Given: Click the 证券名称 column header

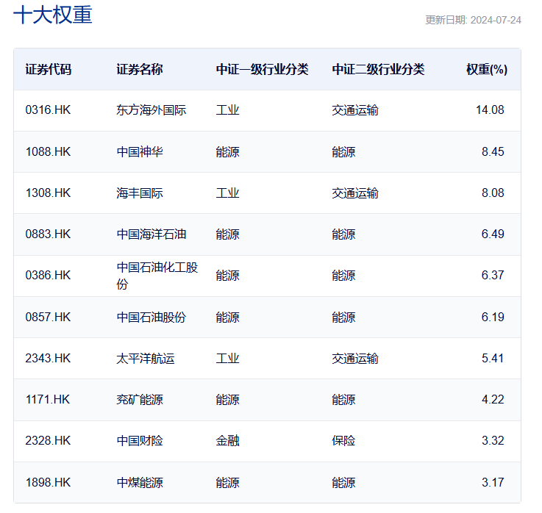Looking at the screenshot, I should (139, 69).
